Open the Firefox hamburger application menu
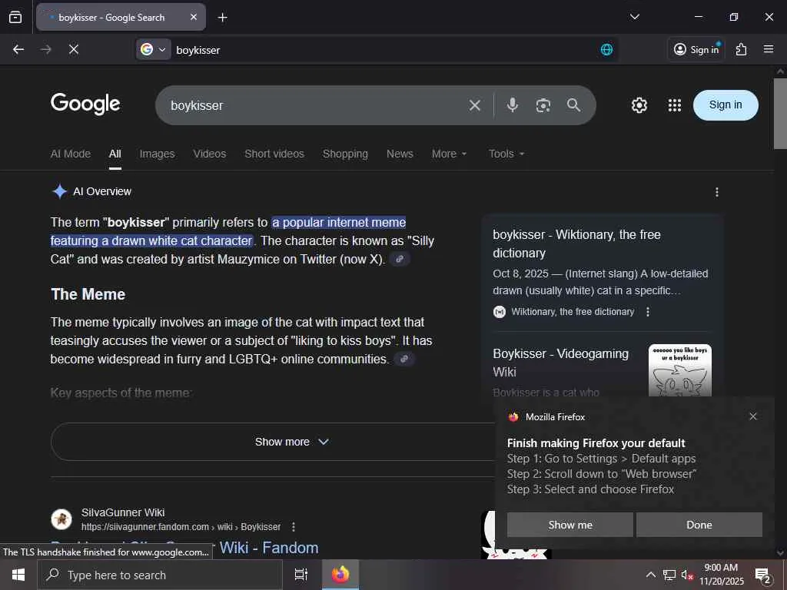 click(769, 49)
